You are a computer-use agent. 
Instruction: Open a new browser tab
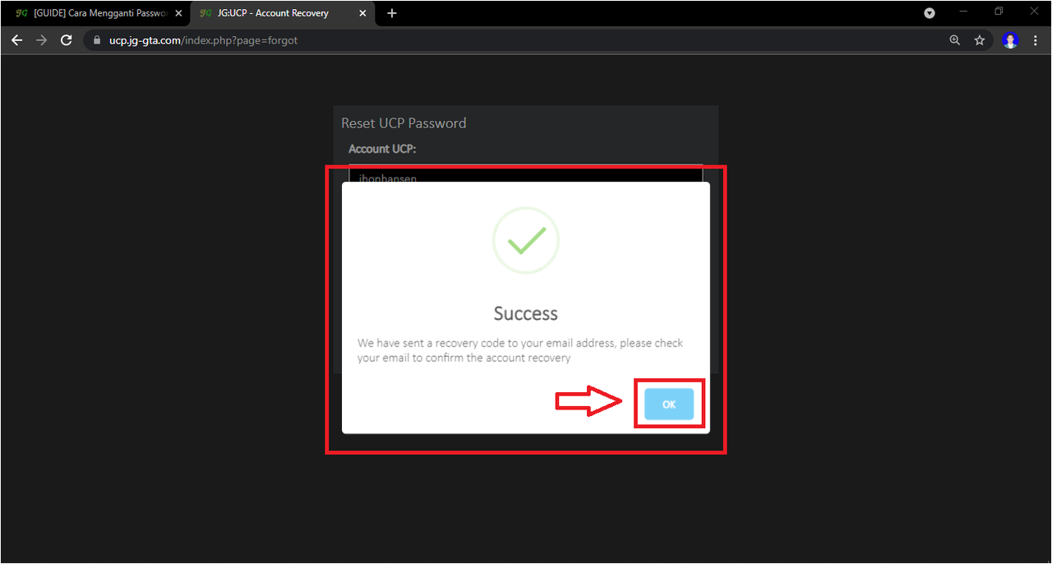(x=392, y=13)
